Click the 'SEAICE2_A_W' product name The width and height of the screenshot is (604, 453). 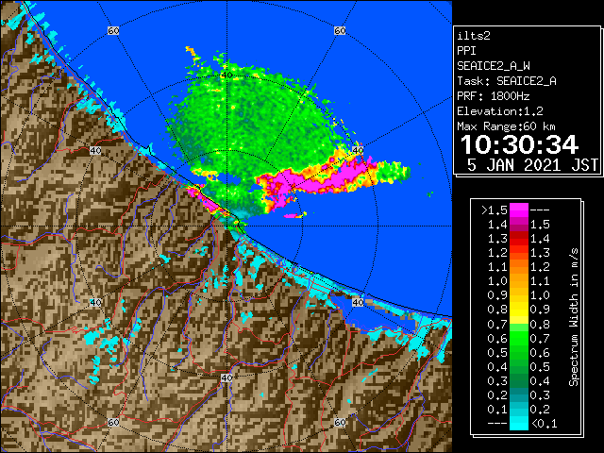(493, 66)
